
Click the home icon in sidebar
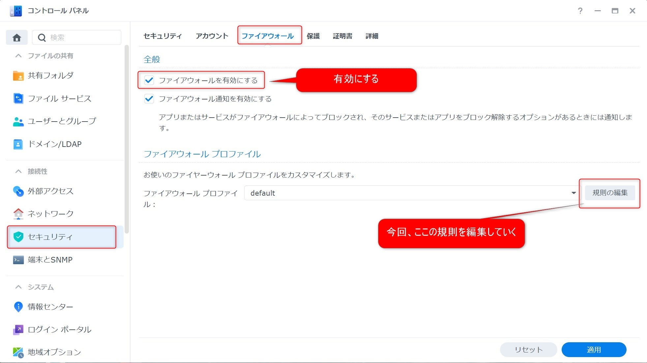tap(17, 38)
